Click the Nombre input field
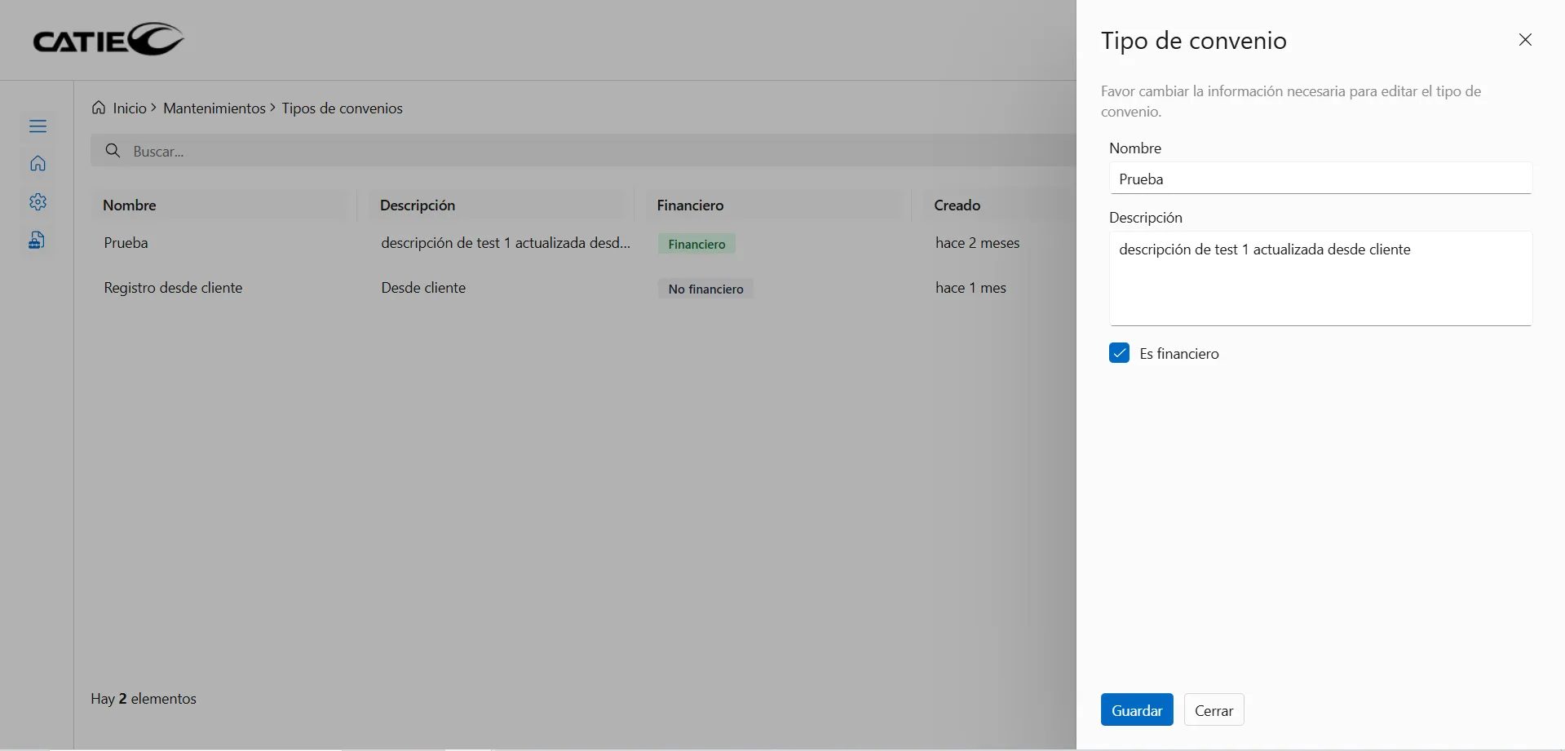 click(1320, 179)
